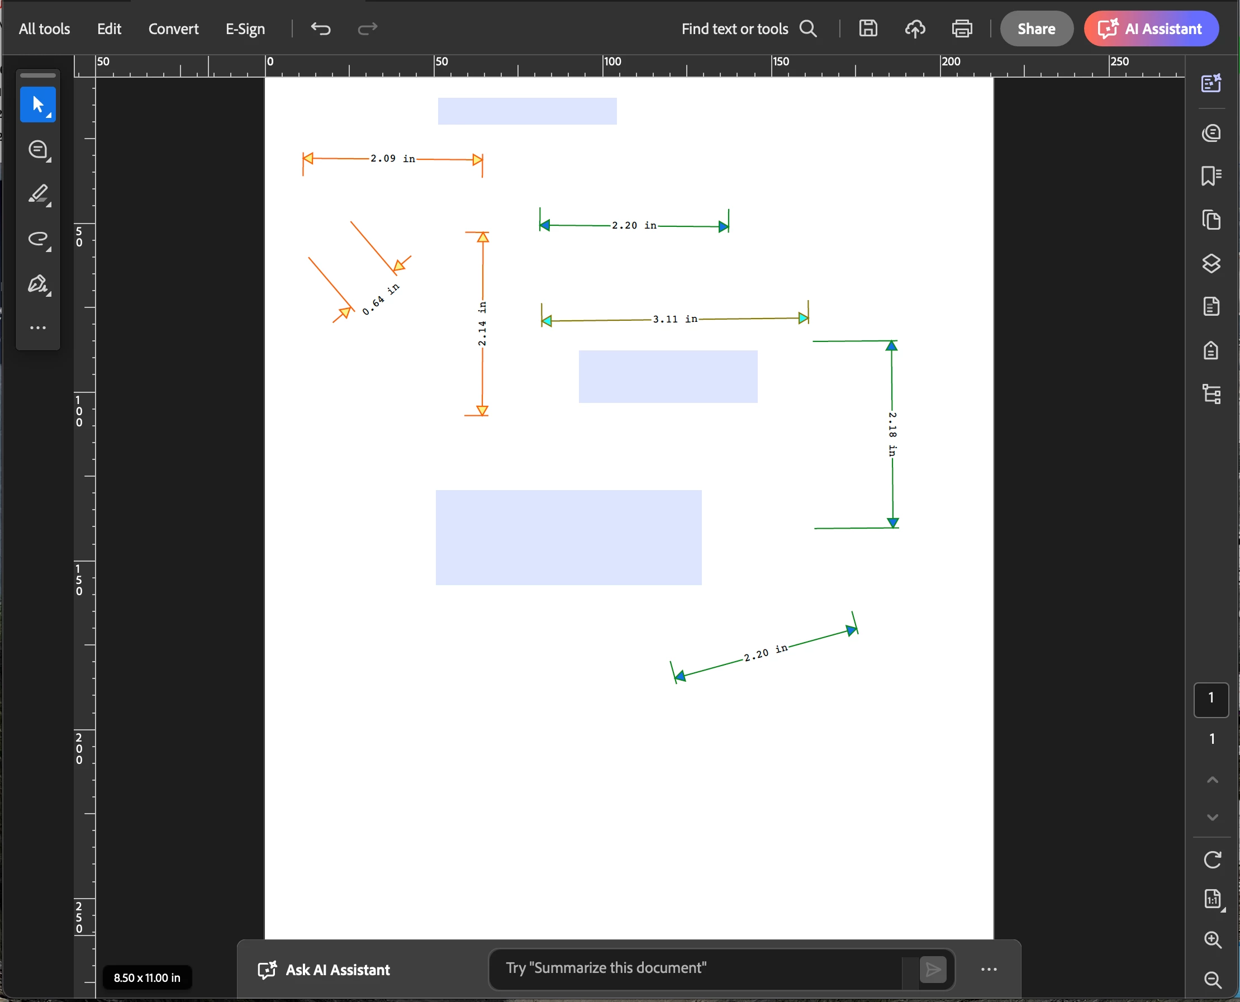Go to next page chevron down
1240x1002 pixels.
click(1212, 817)
